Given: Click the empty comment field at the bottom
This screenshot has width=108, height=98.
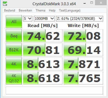Looking at the screenshot, I should pyautogui.click(x=54, y=90).
